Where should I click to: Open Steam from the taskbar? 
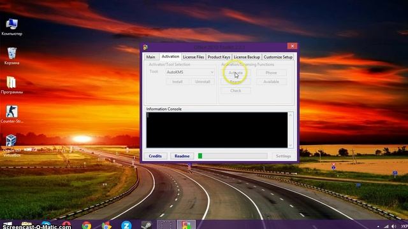click(146, 225)
